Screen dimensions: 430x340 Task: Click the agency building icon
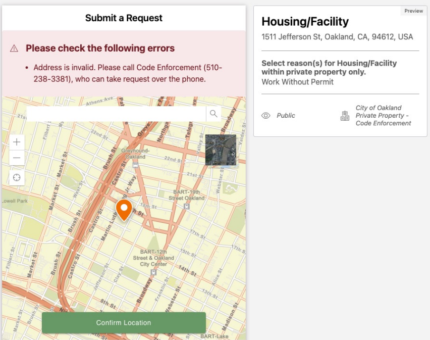click(x=345, y=116)
